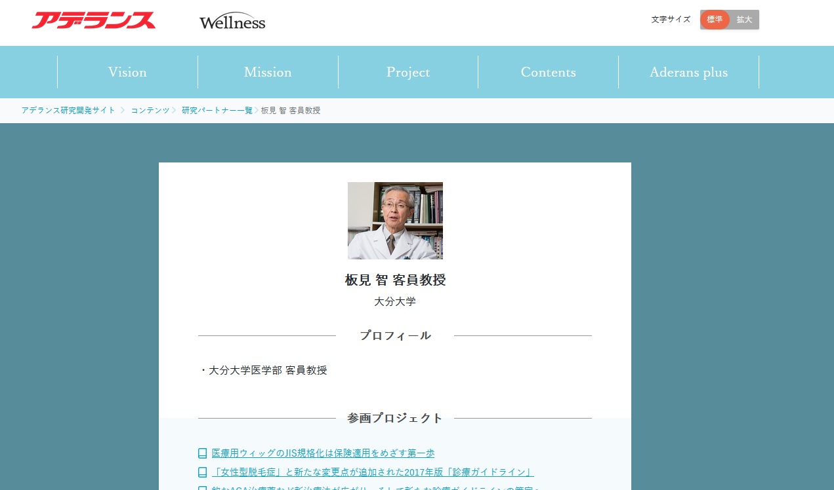
Task: Click chevron after コンテンツ breadcrumb
Action: [175, 110]
